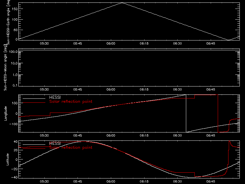Click the -100 tick on Longitude plot
Screen dimensions: 245x184
(x=13, y=124)
